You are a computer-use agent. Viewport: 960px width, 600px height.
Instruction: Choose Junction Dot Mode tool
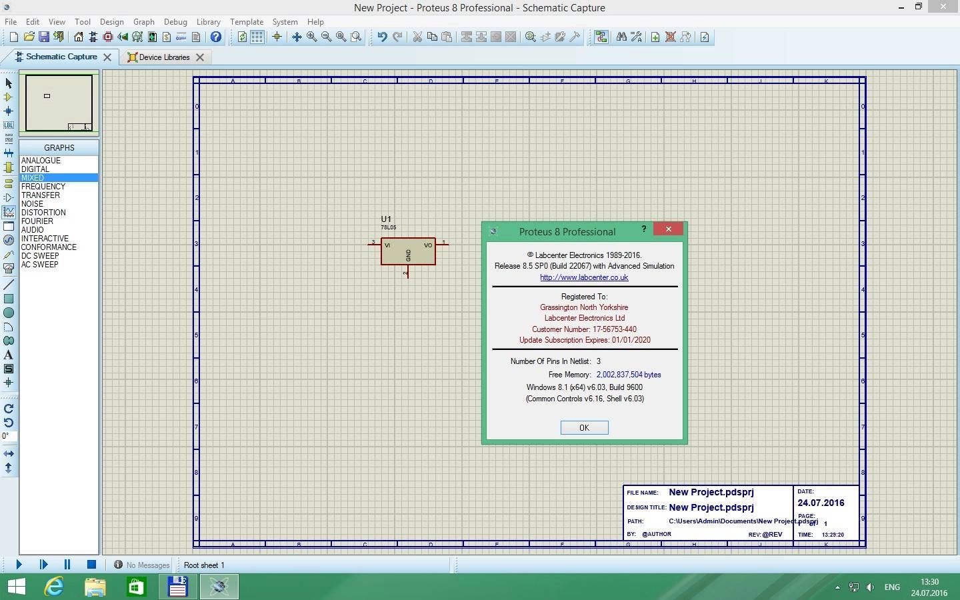(x=9, y=111)
